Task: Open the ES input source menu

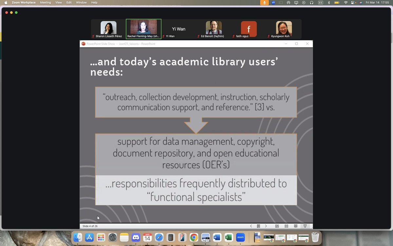Action: pyautogui.click(x=320, y=3)
